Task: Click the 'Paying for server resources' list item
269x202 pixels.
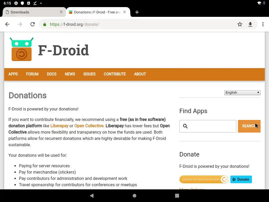Action: point(44,166)
